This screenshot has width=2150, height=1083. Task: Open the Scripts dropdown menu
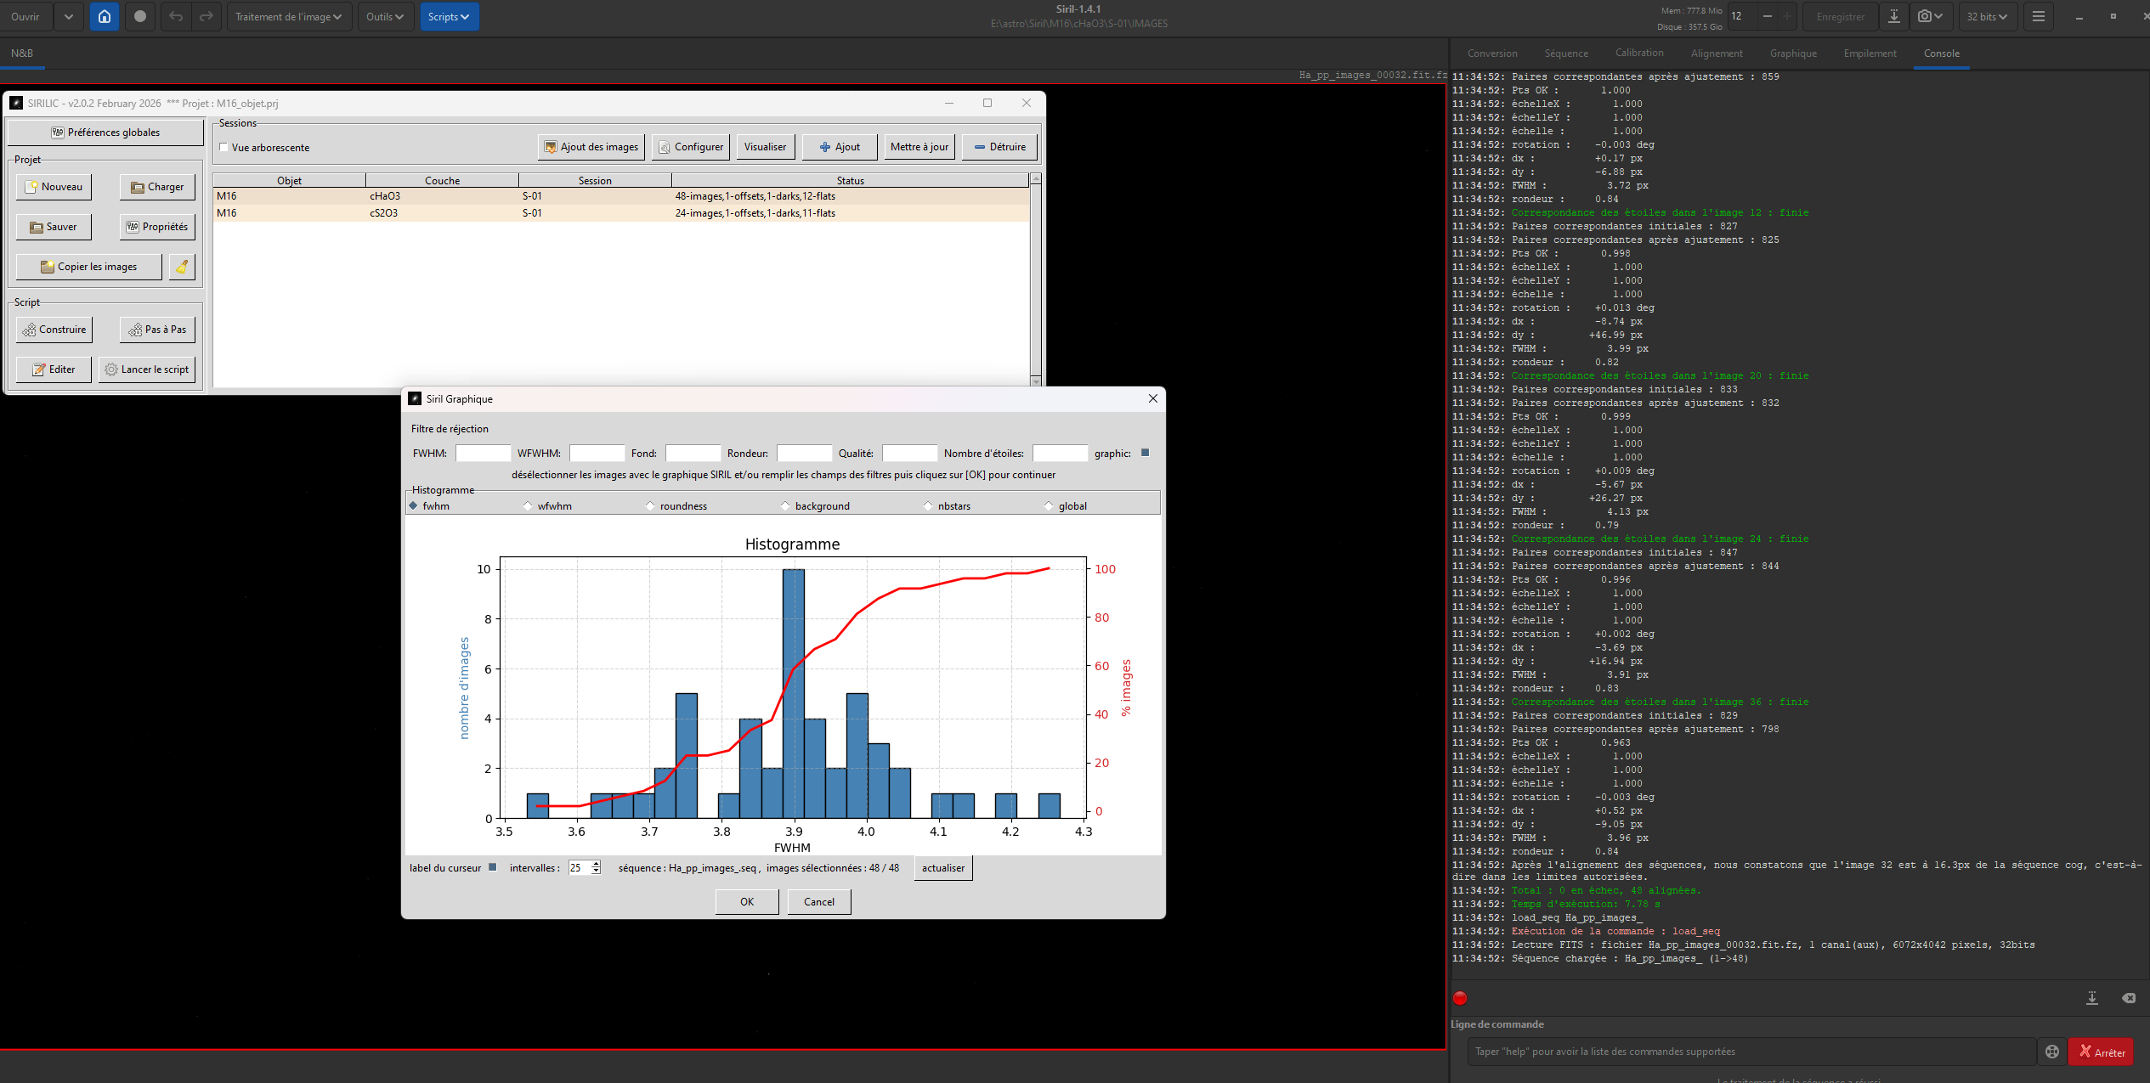point(449,16)
